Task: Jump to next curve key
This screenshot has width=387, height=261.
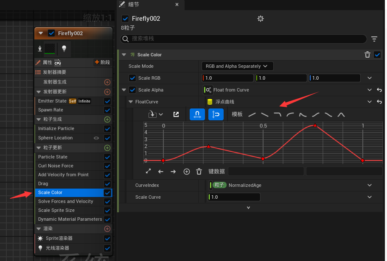Action: click(x=173, y=172)
